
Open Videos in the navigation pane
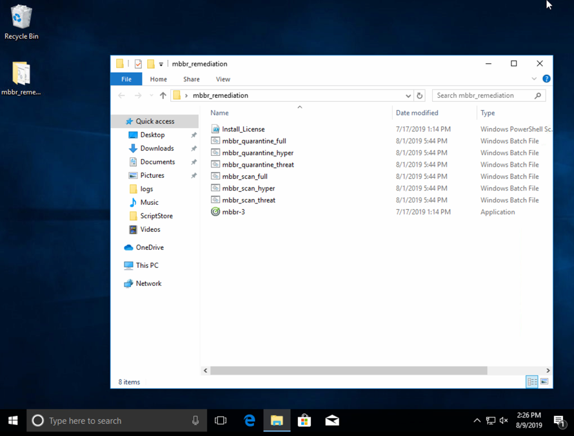pos(150,229)
